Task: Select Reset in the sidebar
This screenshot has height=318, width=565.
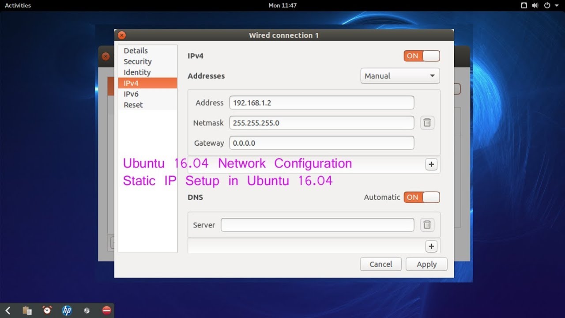Action: coord(147,105)
